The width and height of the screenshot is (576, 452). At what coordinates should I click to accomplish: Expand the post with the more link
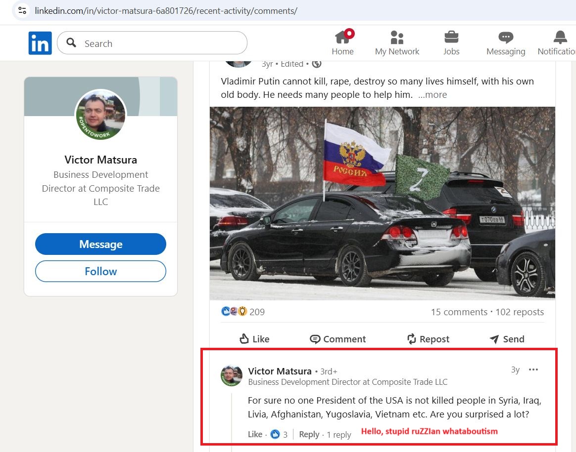tap(432, 94)
